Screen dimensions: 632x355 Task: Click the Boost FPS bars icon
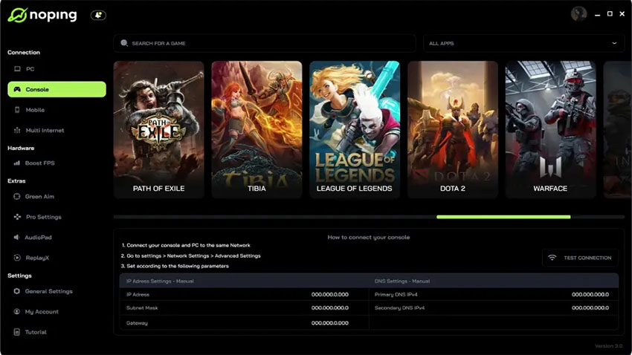click(17, 163)
